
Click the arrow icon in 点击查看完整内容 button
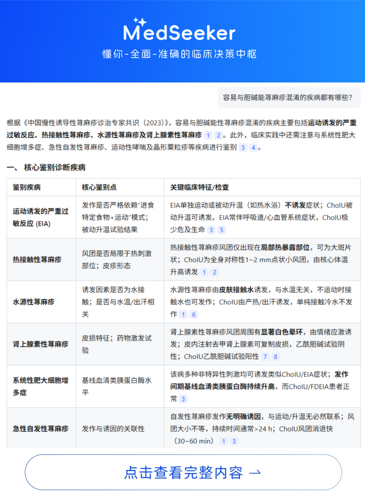coord(255,473)
